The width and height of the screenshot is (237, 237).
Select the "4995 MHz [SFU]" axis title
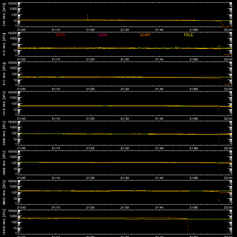coord(4,163)
